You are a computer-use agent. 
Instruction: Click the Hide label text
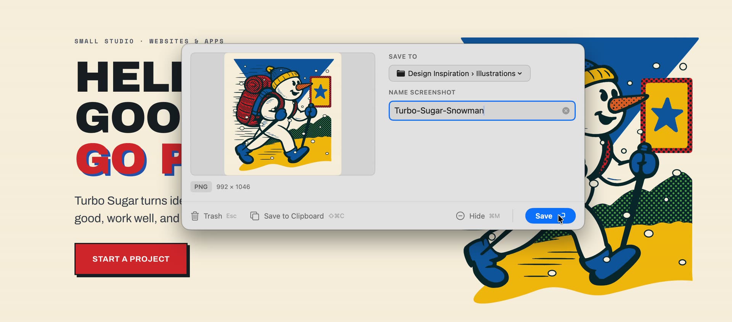click(x=477, y=216)
